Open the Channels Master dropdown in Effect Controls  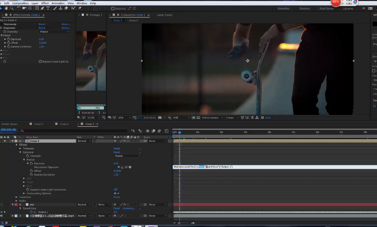(x=54, y=32)
